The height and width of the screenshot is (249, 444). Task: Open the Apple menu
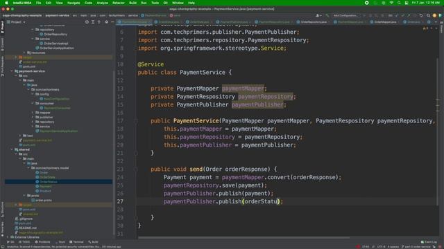6,3
